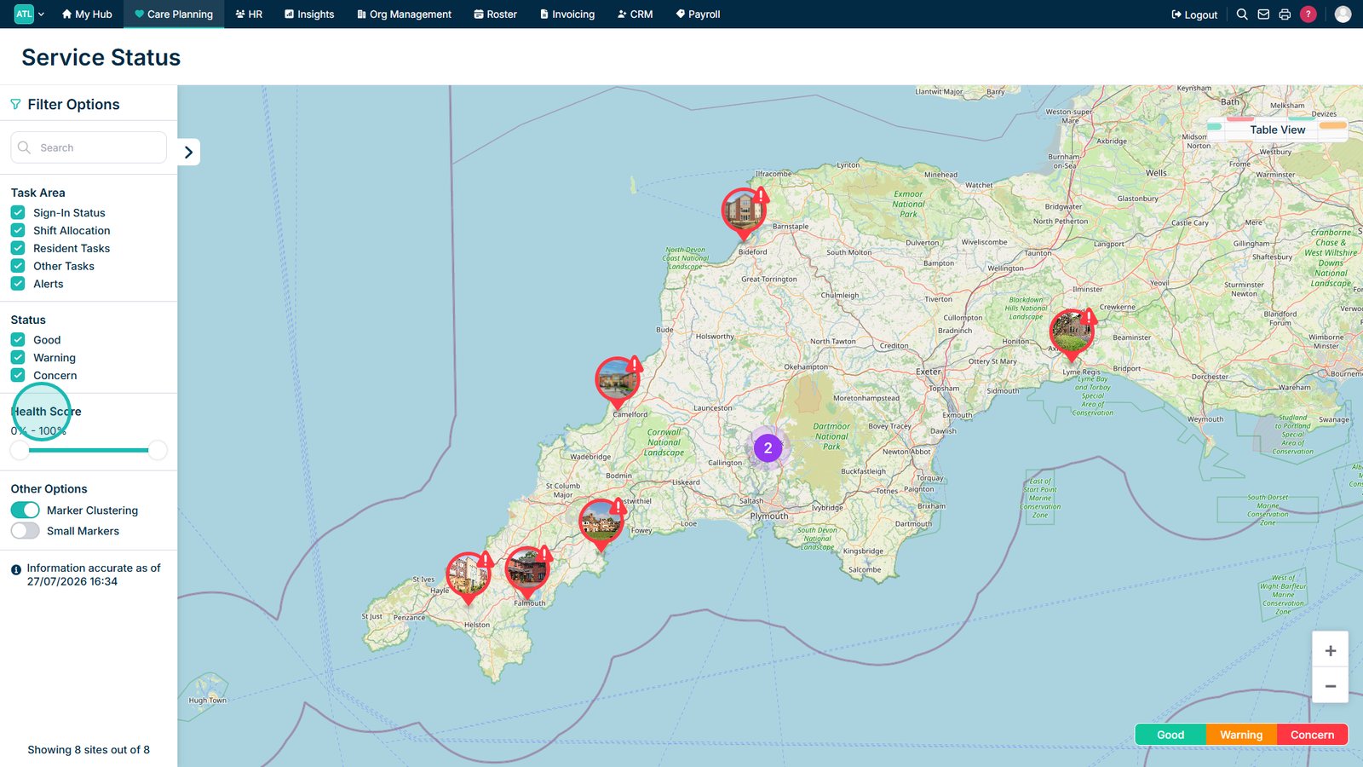
Task: Open the mail envelope icon
Action: 1263,14
